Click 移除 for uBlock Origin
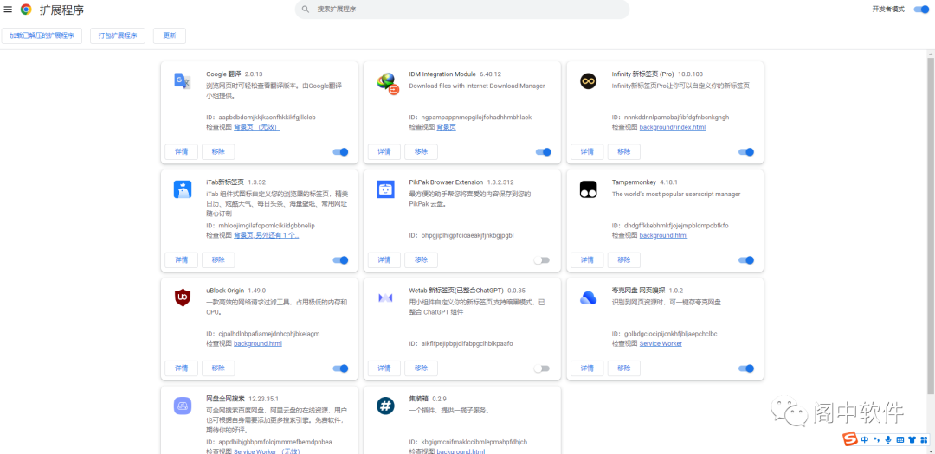The width and height of the screenshot is (935, 454). tap(218, 368)
